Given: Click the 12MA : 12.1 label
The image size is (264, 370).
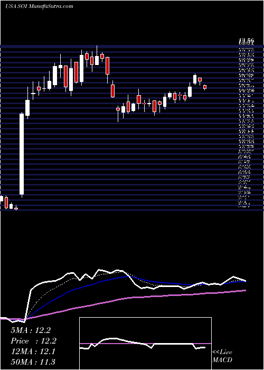Looking at the screenshot, I should pyautogui.click(x=33, y=351).
